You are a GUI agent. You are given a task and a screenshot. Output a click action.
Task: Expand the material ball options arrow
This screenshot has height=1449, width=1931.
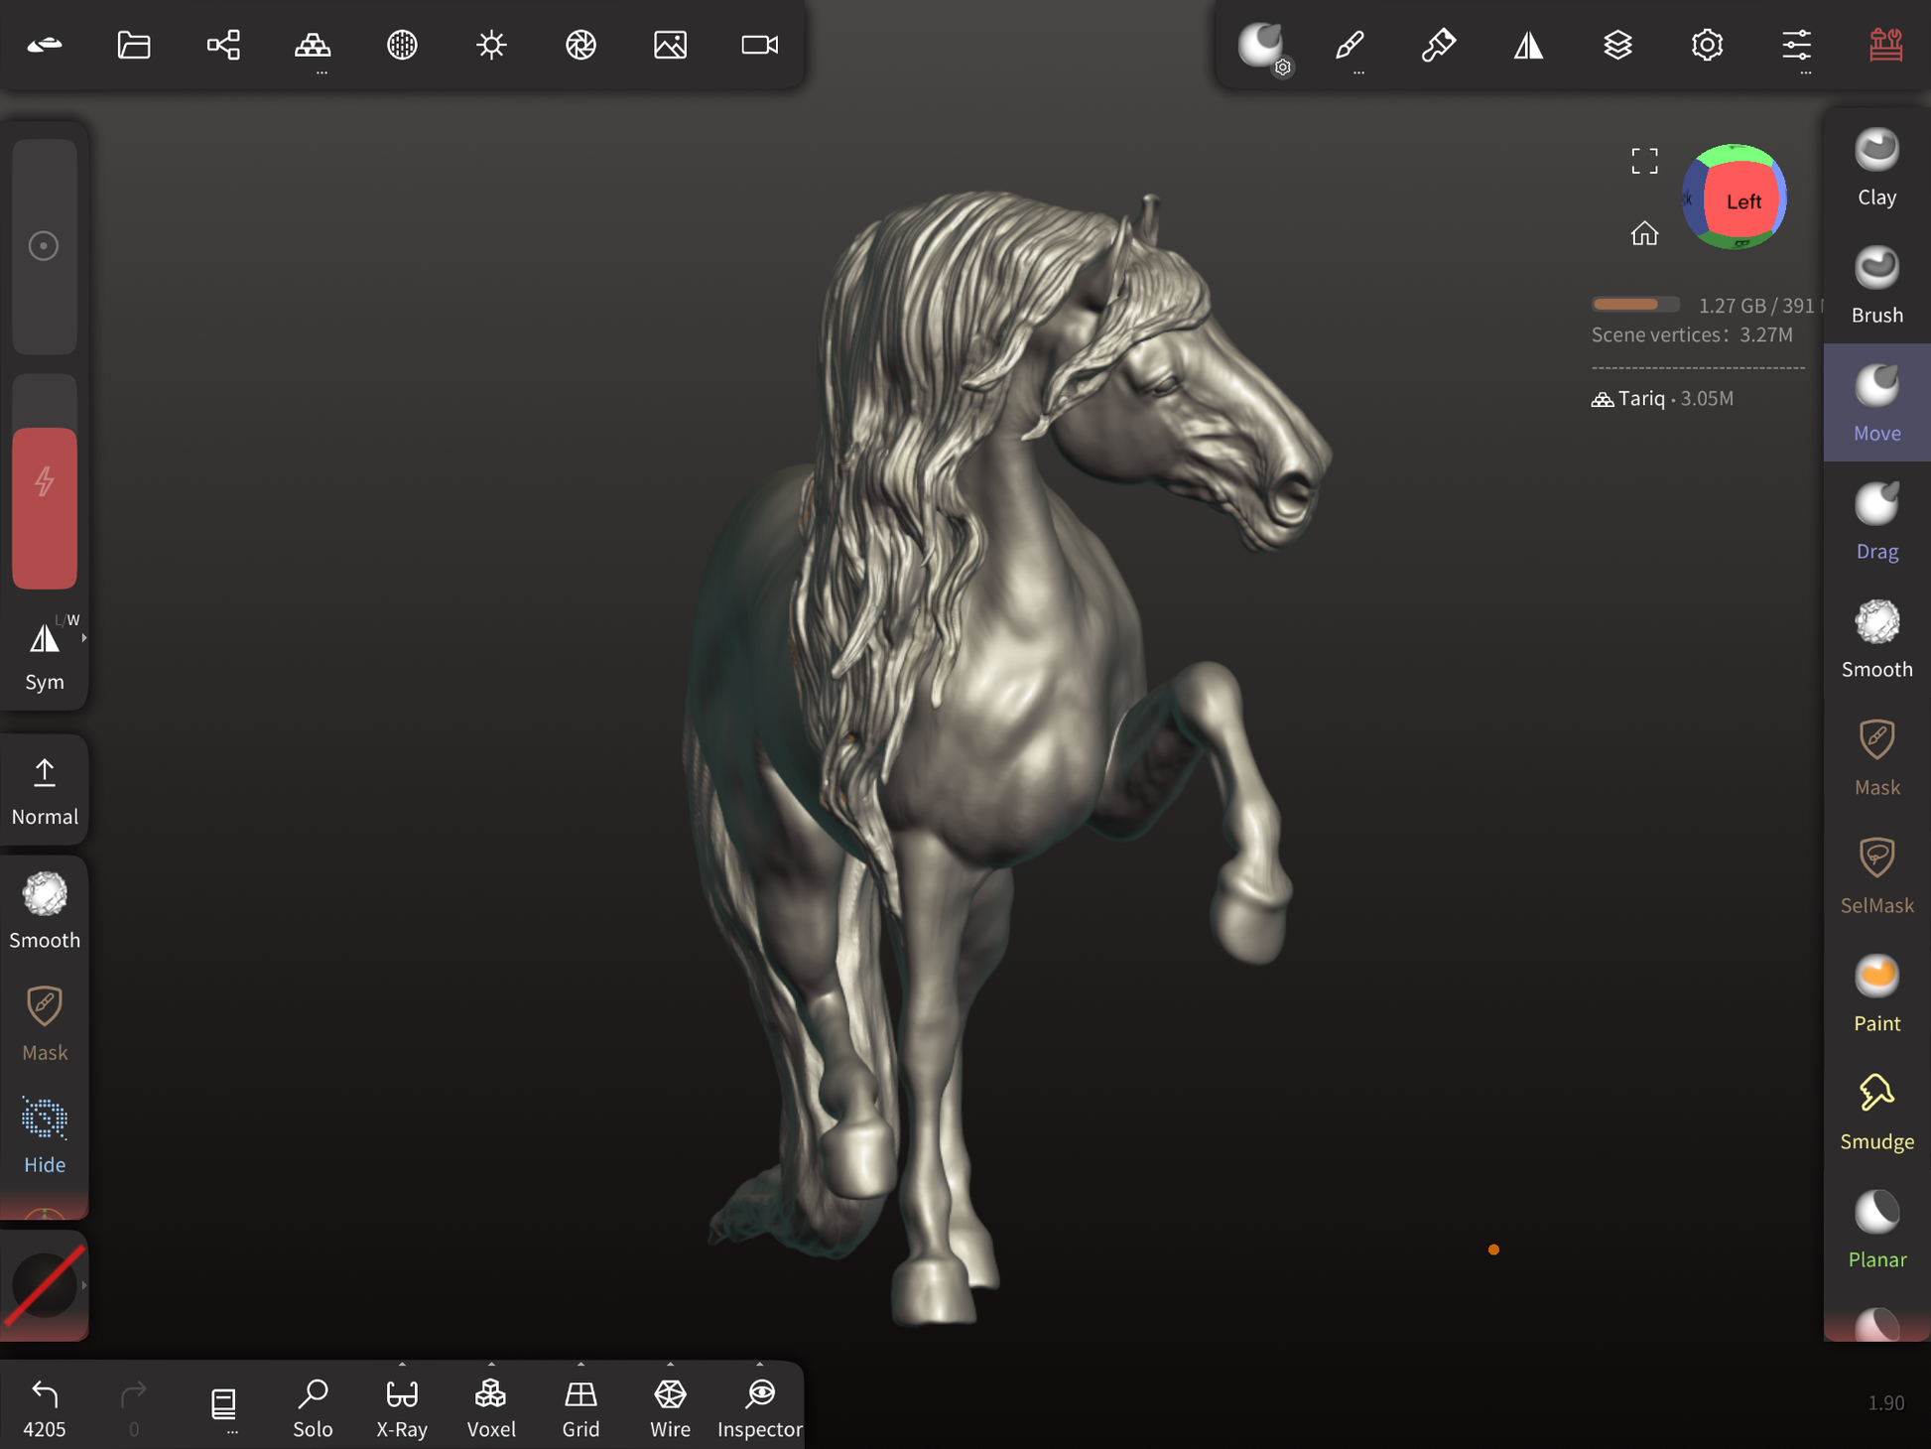coord(84,1285)
